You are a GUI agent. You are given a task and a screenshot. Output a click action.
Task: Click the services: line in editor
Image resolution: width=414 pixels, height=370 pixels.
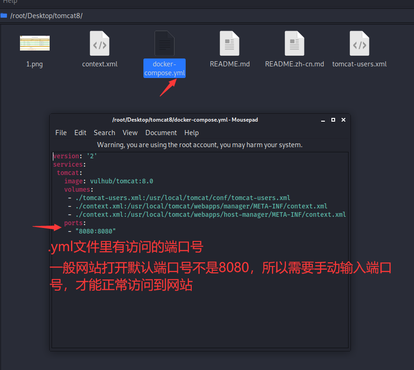coord(70,164)
